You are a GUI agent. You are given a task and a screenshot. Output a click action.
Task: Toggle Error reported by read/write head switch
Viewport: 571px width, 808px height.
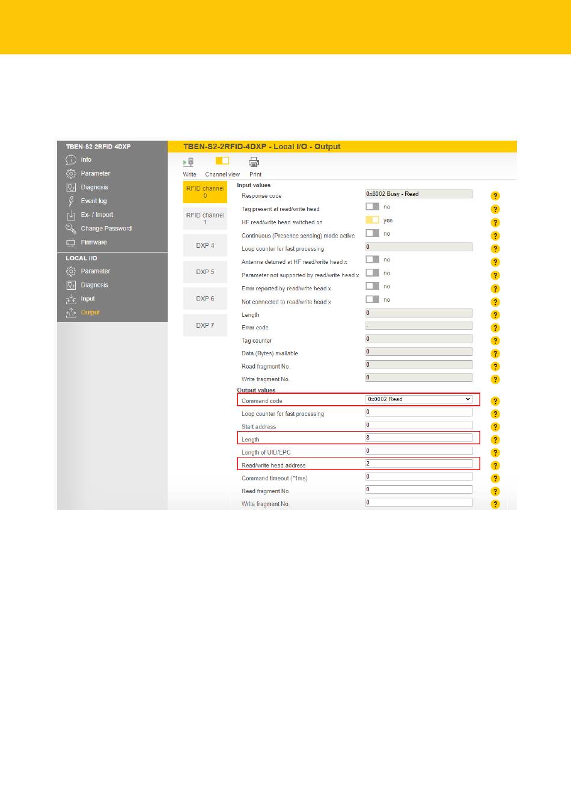click(x=373, y=286)
